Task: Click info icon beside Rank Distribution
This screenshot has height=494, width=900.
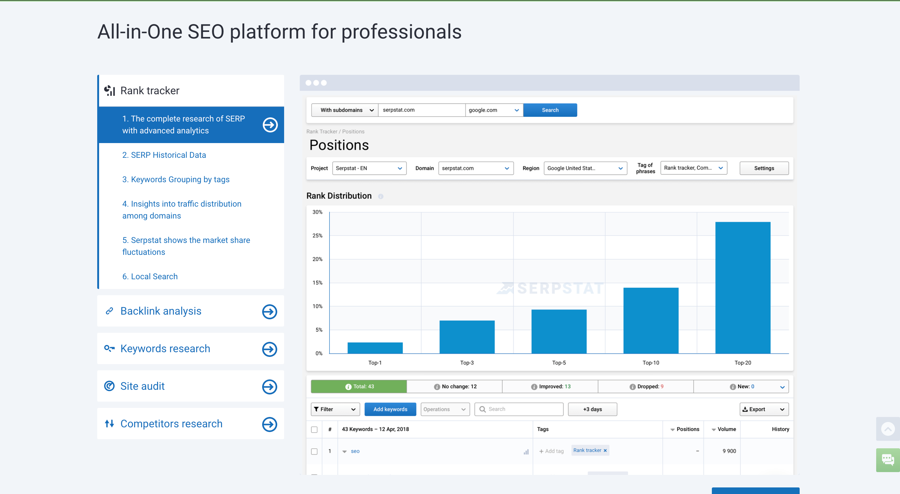Action: pos(380,196)
